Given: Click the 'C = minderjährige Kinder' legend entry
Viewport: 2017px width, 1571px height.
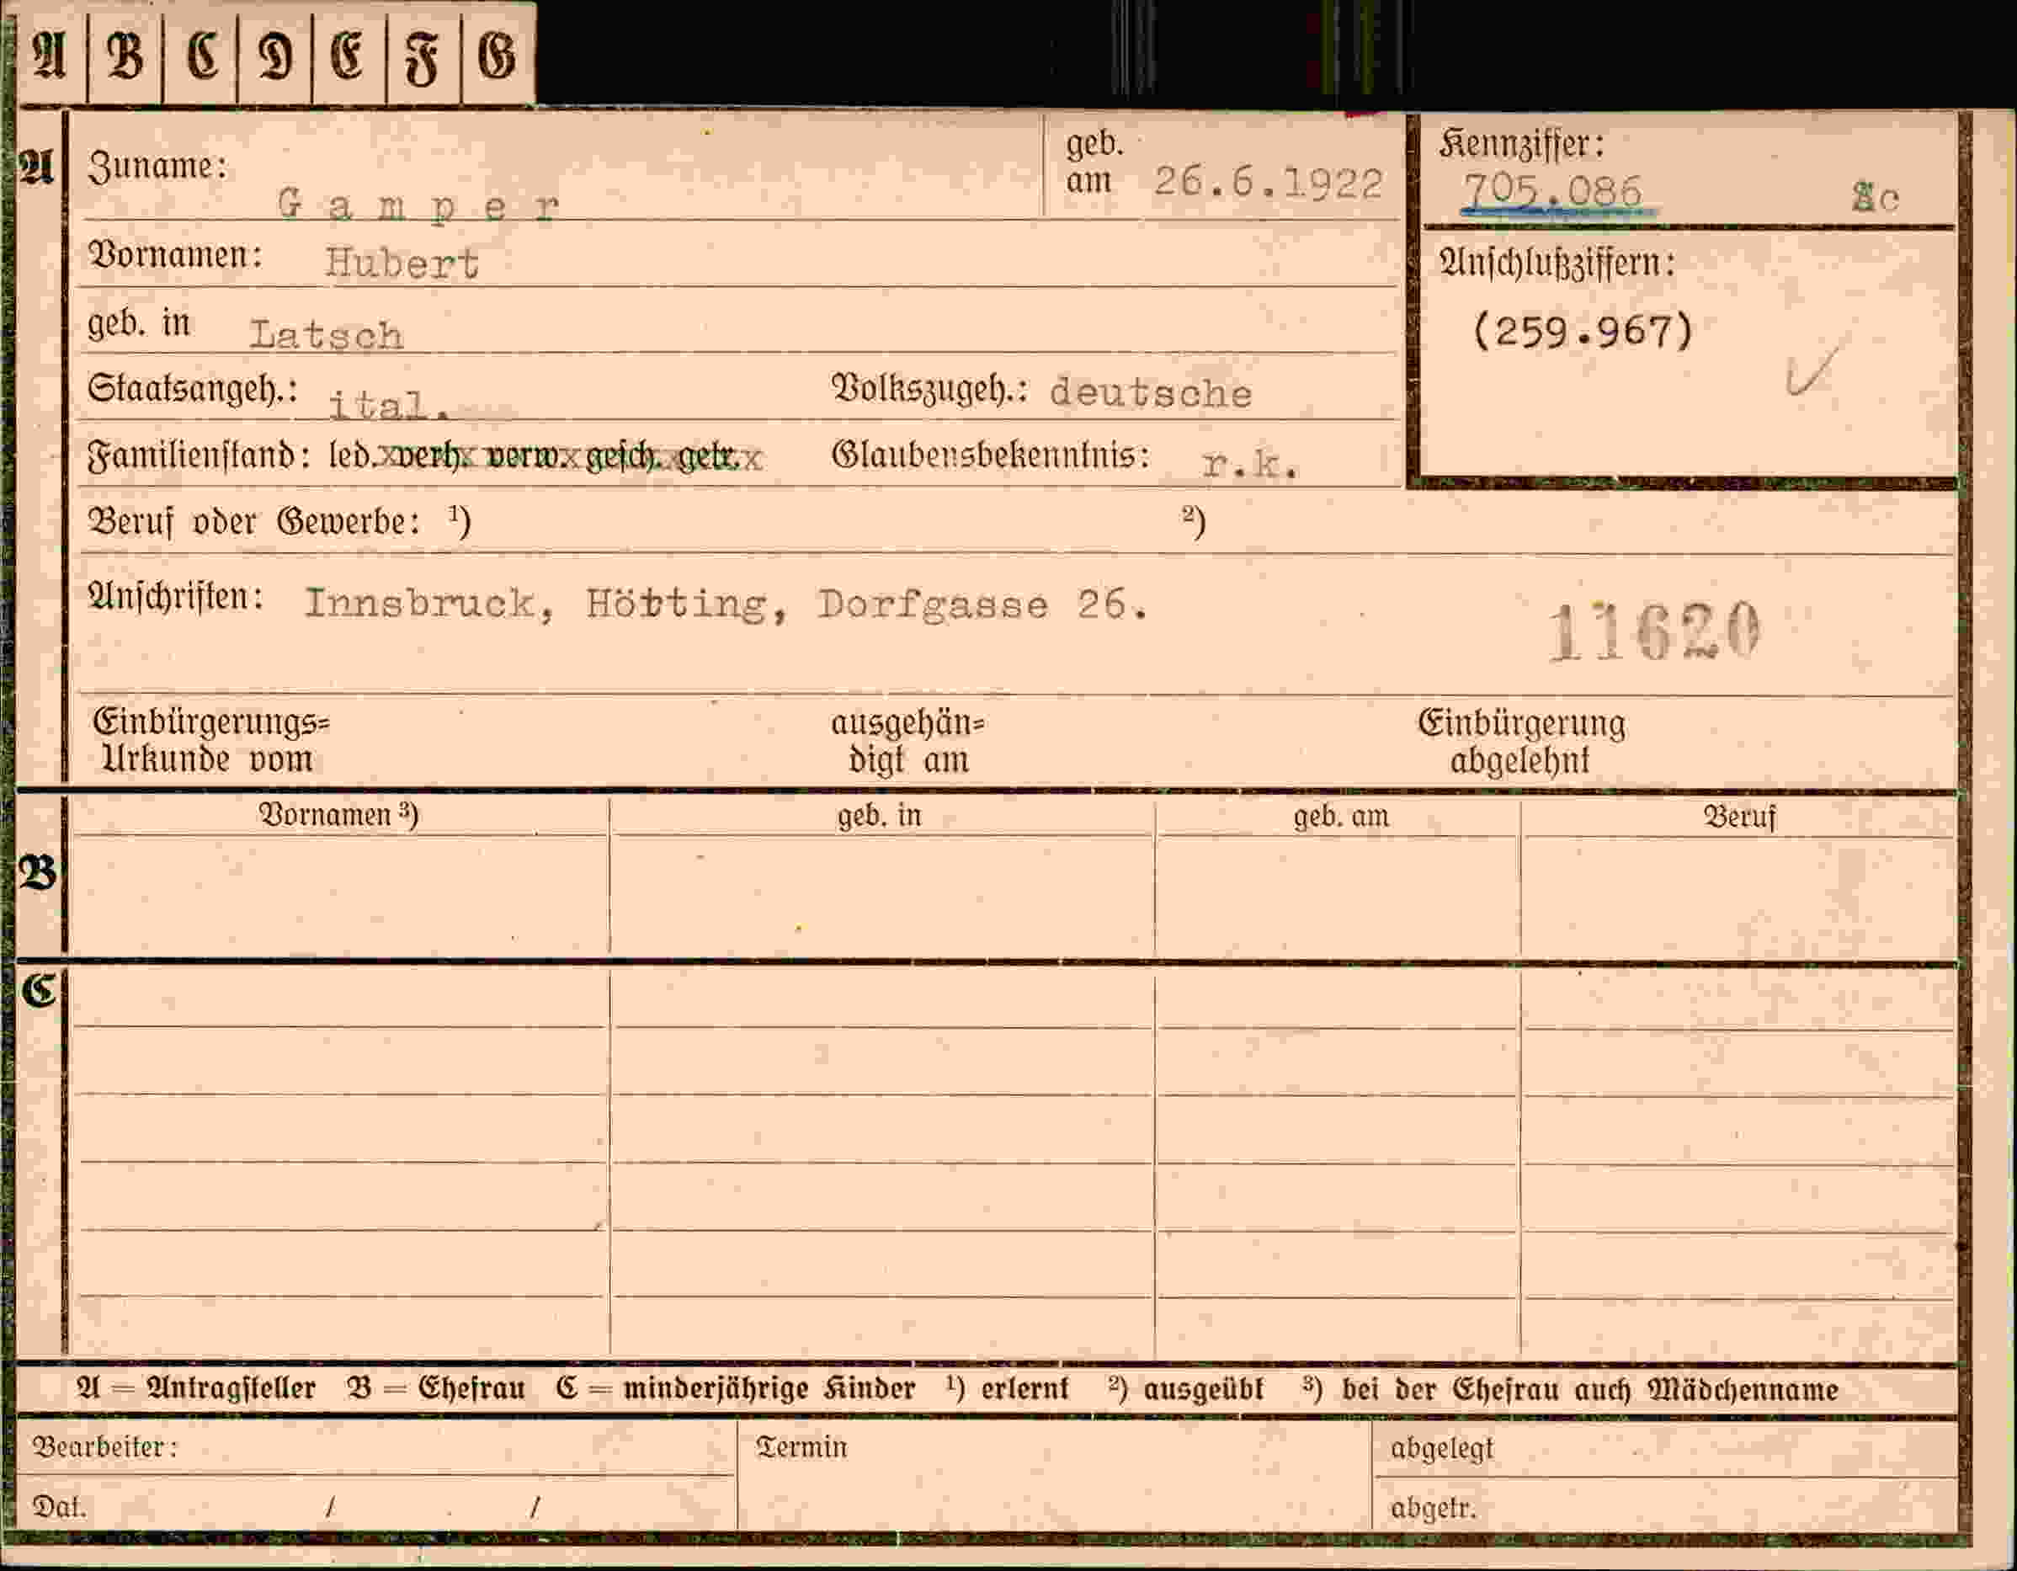Looking at the screenshot, I should pyautogui.click(x=735, y=1389).
